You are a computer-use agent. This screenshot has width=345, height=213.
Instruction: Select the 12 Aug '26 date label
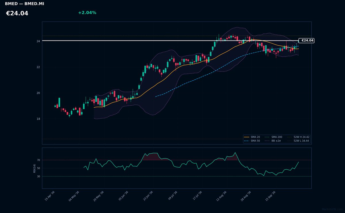coord(221,196)
